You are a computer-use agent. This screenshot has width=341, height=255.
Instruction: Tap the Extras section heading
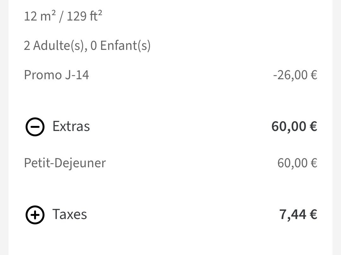coord(71,126)
